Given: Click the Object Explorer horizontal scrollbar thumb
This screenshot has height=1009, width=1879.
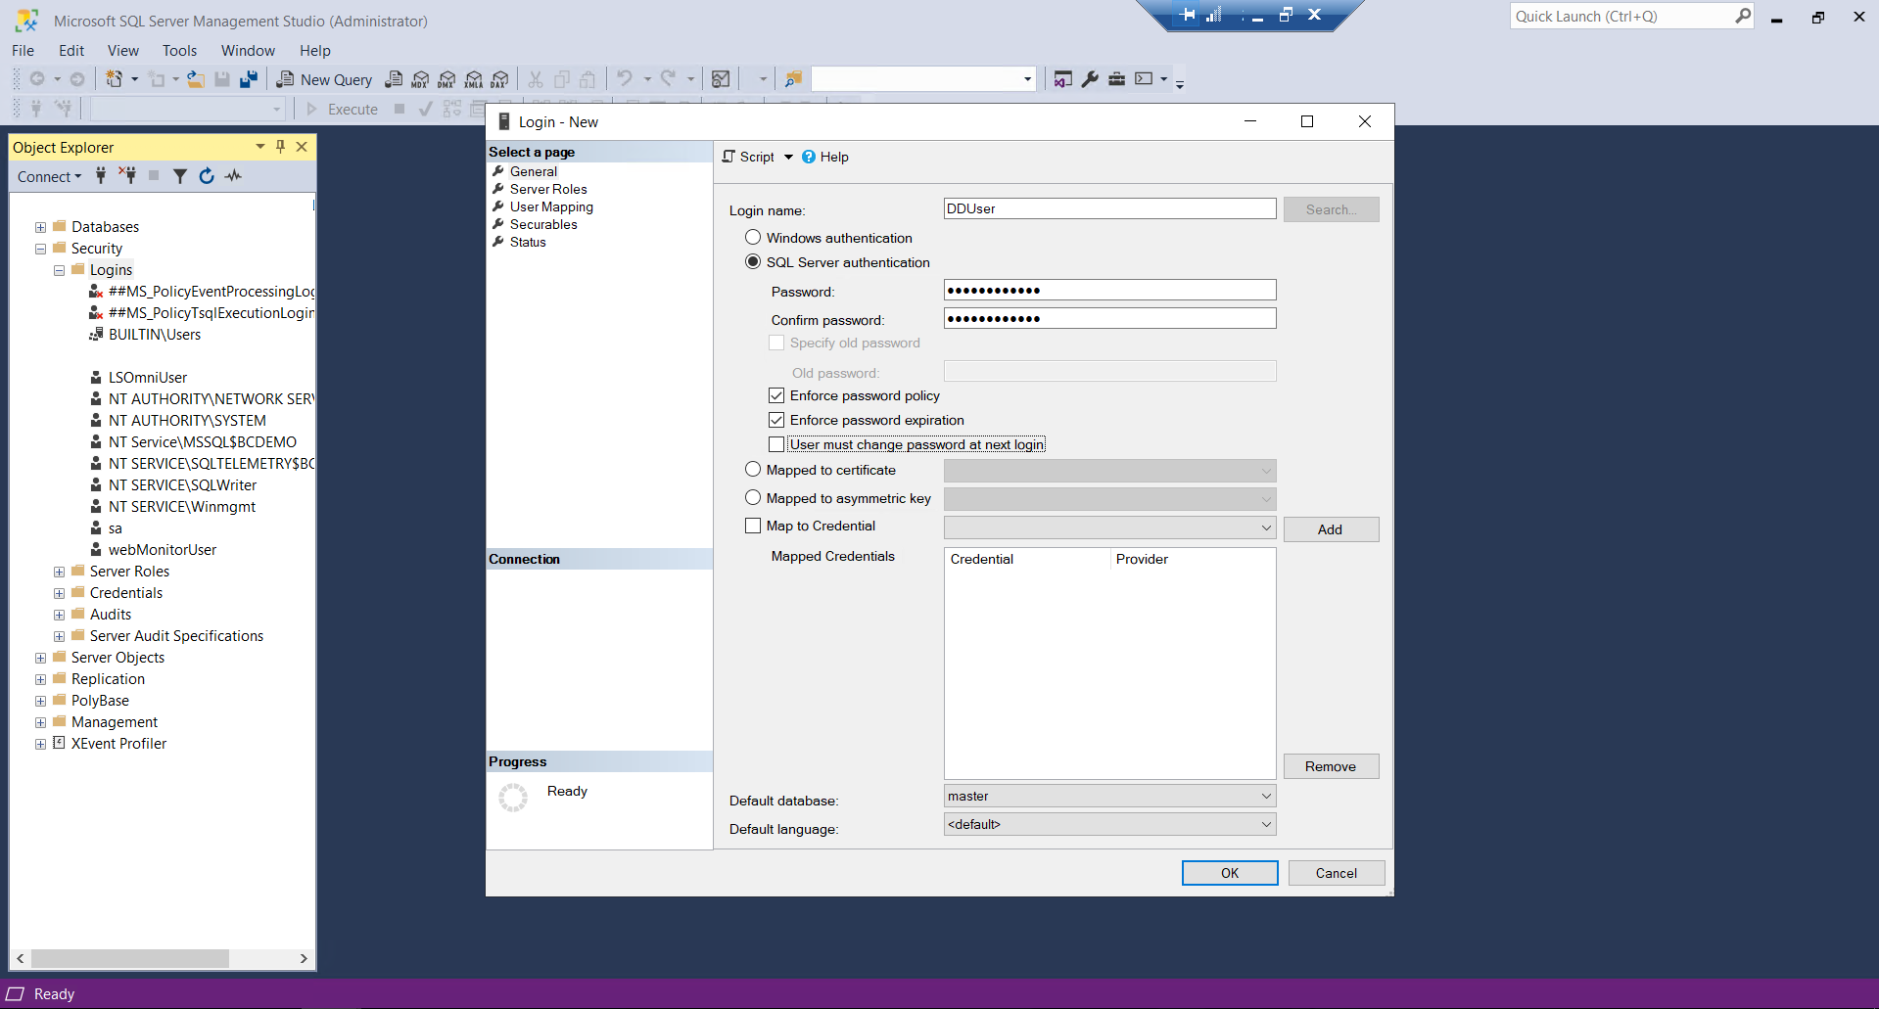Looking at the screenshot, I should tap(130, 958).
